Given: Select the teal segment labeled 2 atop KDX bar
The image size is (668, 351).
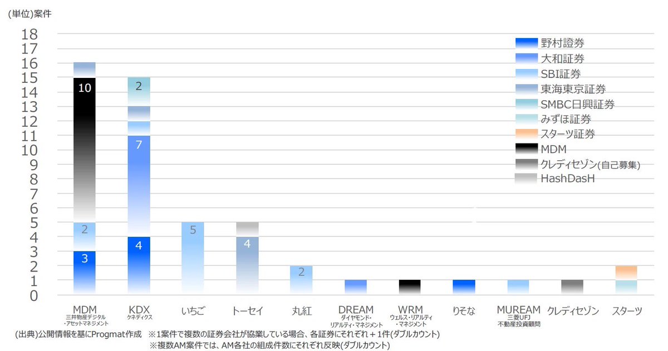Looking at the screenshot, I should click(139, 91).
